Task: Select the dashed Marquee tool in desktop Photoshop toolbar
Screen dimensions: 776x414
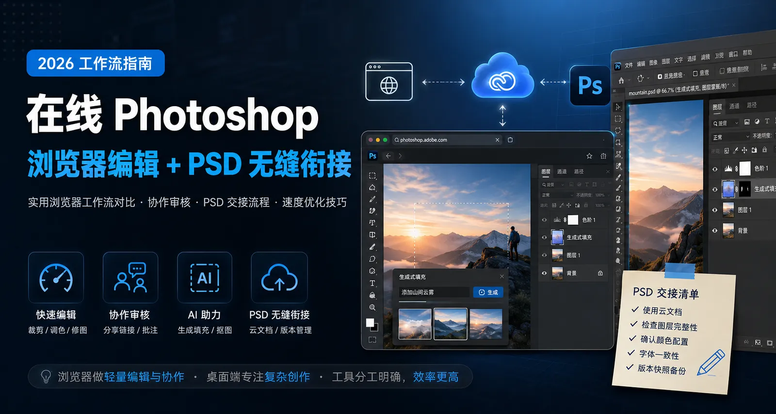Action: click(617, 119)
